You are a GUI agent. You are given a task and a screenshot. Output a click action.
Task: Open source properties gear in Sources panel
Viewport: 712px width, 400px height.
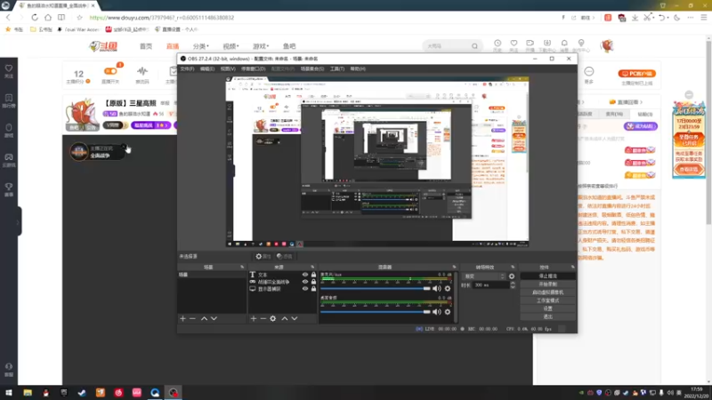[x=273, y=319]
